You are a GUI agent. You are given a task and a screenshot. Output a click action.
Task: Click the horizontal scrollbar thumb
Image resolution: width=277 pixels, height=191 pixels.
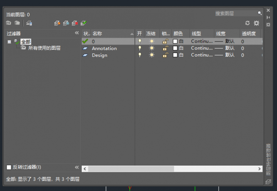131,169
